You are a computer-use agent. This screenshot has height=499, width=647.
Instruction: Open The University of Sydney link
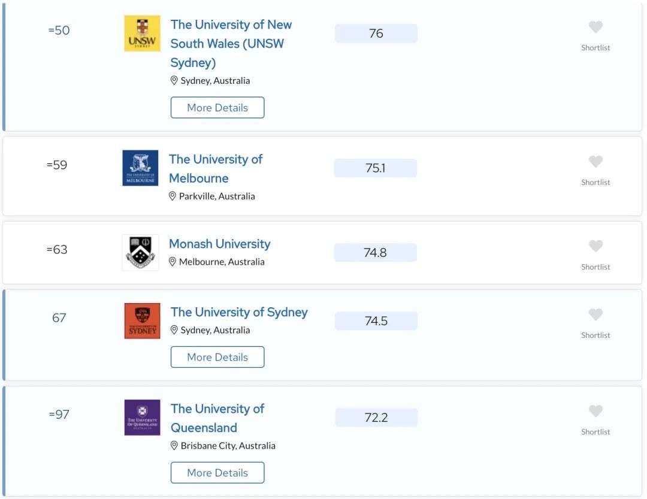[239, 313]
